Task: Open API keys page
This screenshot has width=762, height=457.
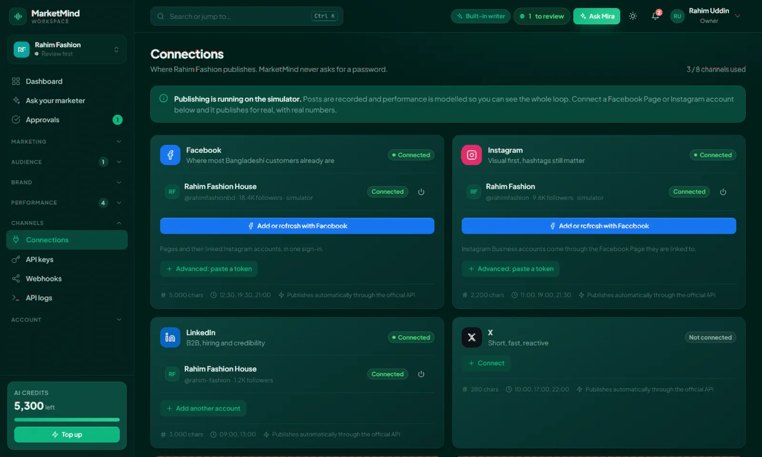Action: coord(67,259)
